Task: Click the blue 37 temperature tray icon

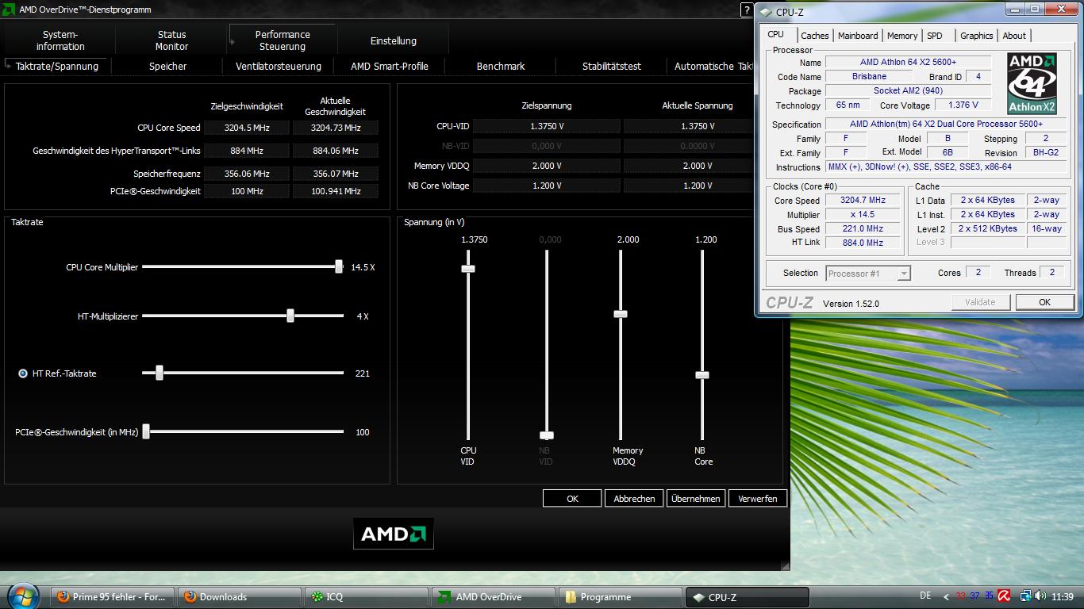Action: pyautogui.click(x=974, y=596)
